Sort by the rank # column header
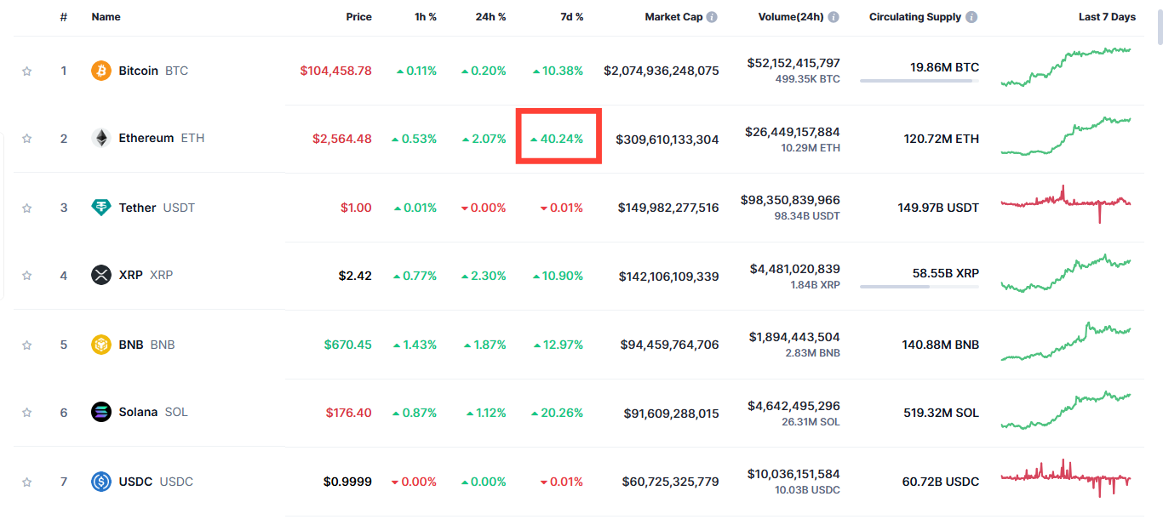This screenshot has width=1163, height=525. pyautogui.click(x=63, y=17)
